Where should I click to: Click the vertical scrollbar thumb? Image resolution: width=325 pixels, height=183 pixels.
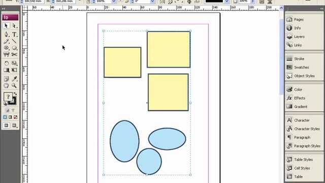pyautogui.click(x=281, y=57)
